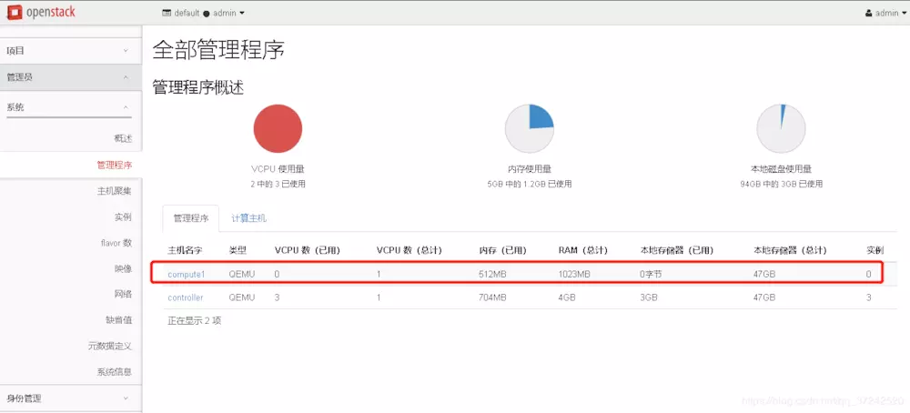
Task: Click the 4GB RAM total for controller
Action: 566,297
